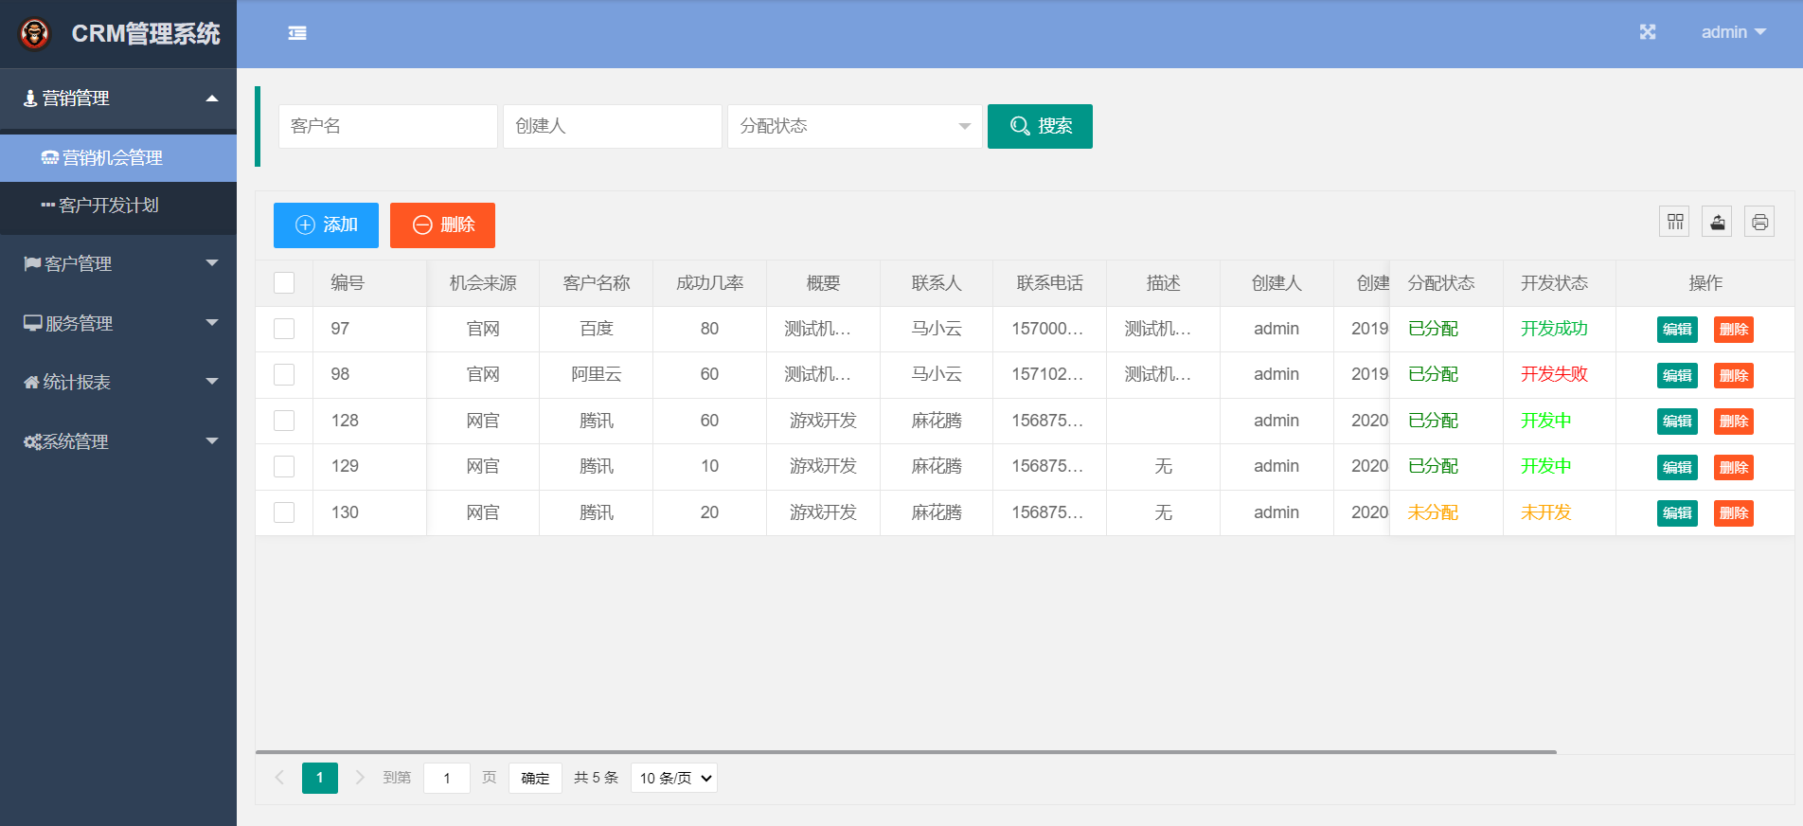Viewport: 1803px width, 826px height.
Task: Go to page 1 button
Action: point(320,778)
